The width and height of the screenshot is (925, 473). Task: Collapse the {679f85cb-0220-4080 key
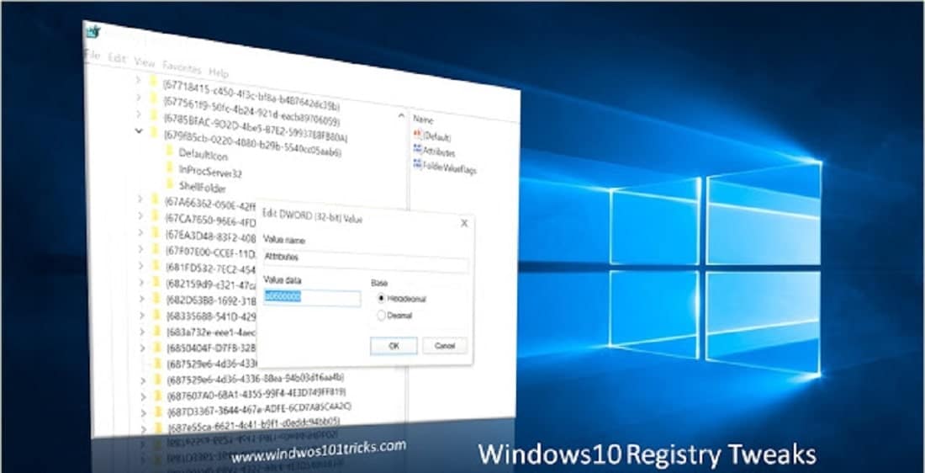tap(139, 130)
